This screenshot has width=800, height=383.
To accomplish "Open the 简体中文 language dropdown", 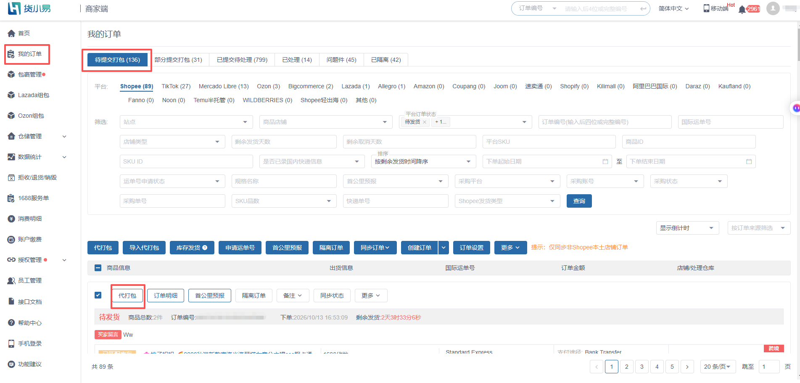I will click(673, 8).
